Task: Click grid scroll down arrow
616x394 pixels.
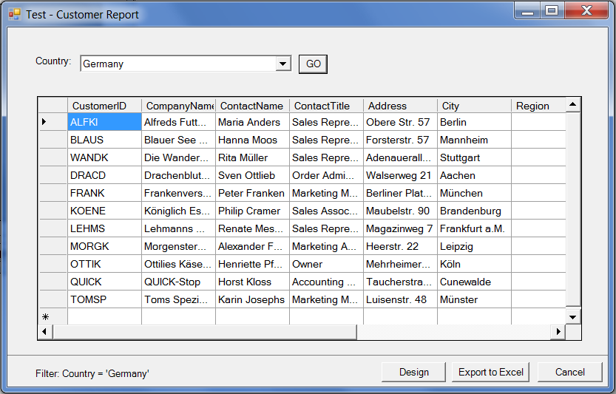Action: pyautogui.click(x=573, y=316)
